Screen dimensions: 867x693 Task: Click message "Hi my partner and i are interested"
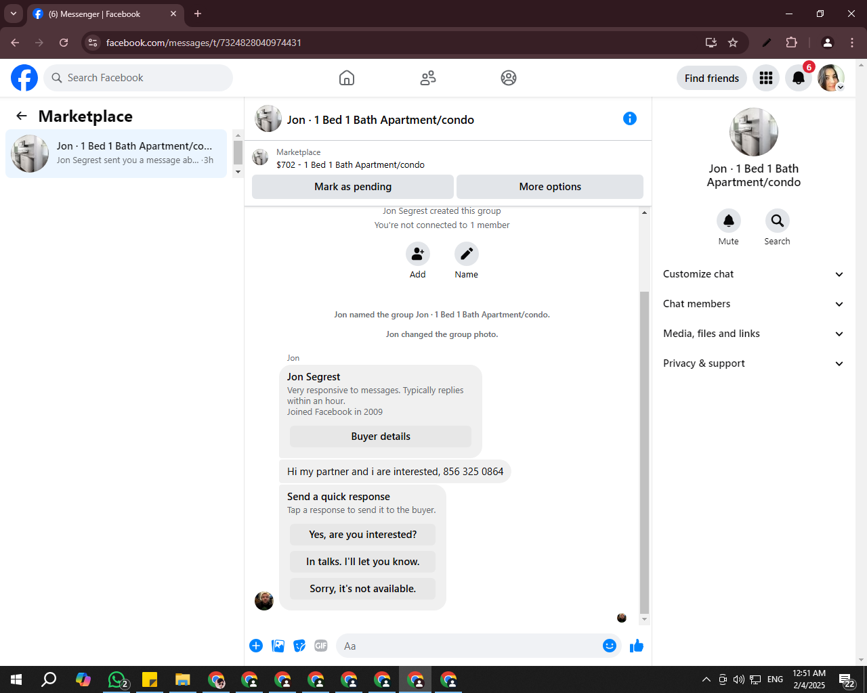coord(395,472)
